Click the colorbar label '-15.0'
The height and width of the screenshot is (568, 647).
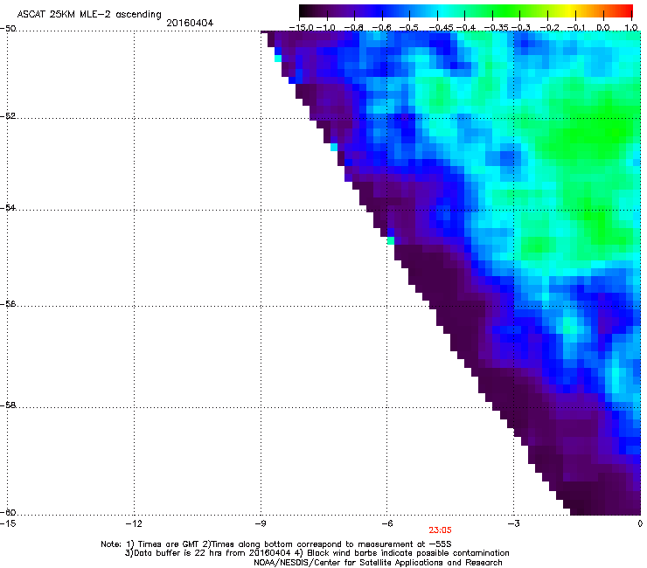point(302,27)
